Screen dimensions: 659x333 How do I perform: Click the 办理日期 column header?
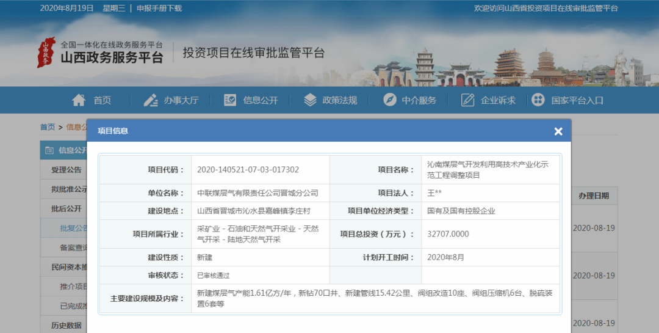(x=594, y=196)
